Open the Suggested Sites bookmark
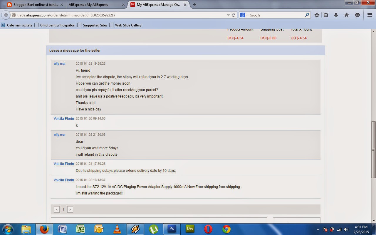 tap(92, 25)
